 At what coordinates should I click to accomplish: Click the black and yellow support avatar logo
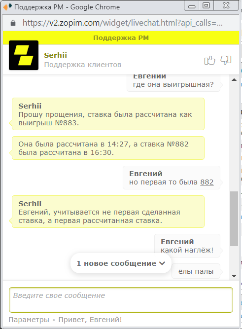click(x=24, y=55)
